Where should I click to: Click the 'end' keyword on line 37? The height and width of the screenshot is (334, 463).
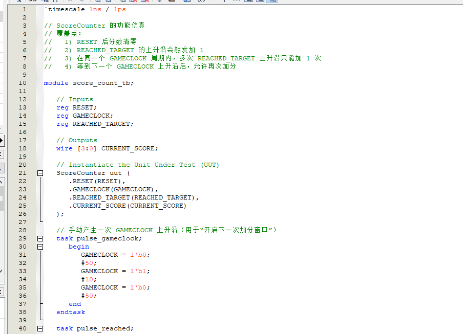coord(75,304)
